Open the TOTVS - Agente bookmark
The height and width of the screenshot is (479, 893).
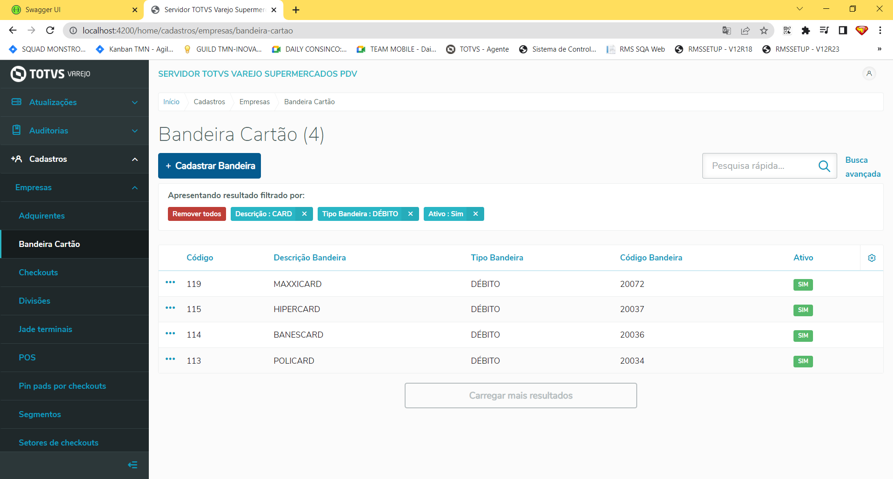pos(478,49)
